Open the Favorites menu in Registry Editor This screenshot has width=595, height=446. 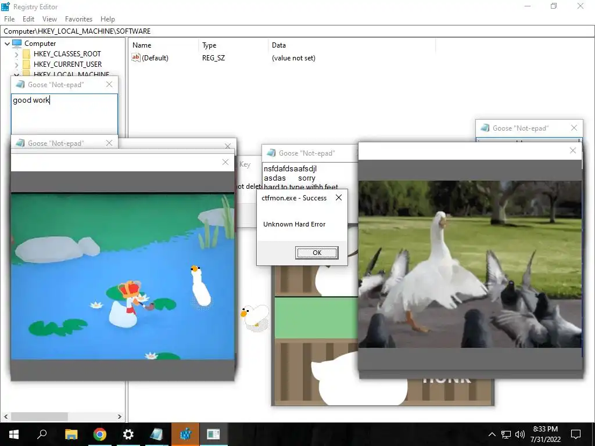78,19
